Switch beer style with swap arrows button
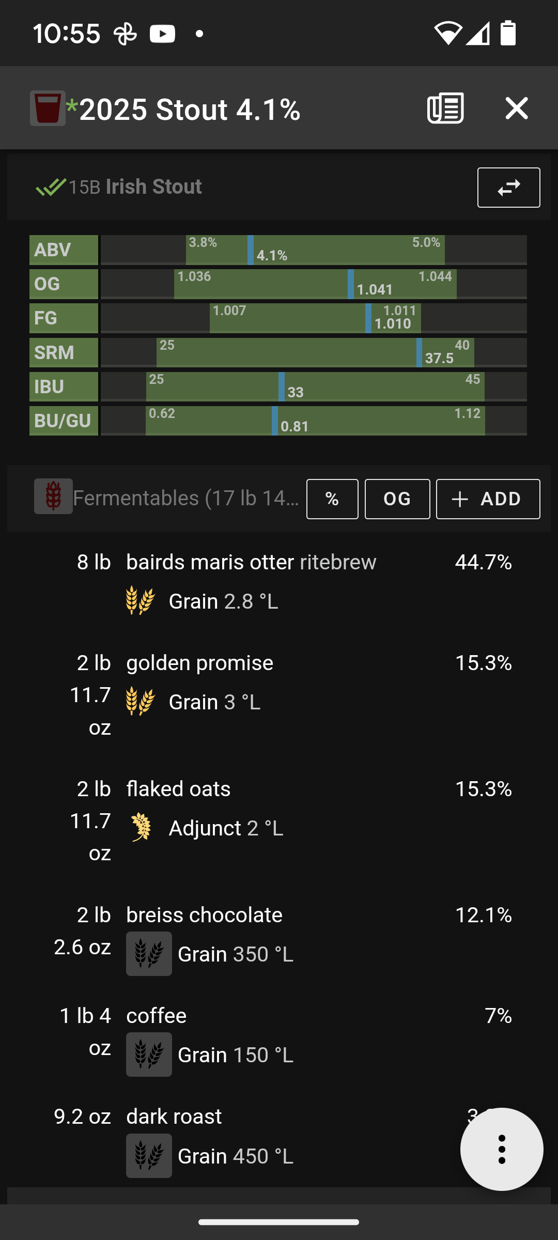The height and width of the screenshot is (1240, 558). tap(509, 188)
